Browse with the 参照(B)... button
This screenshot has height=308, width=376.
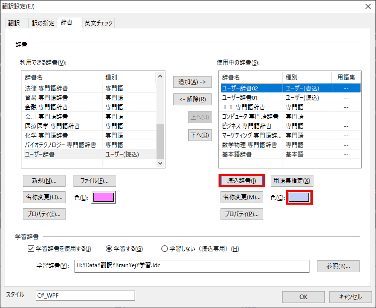pos(338,266)
